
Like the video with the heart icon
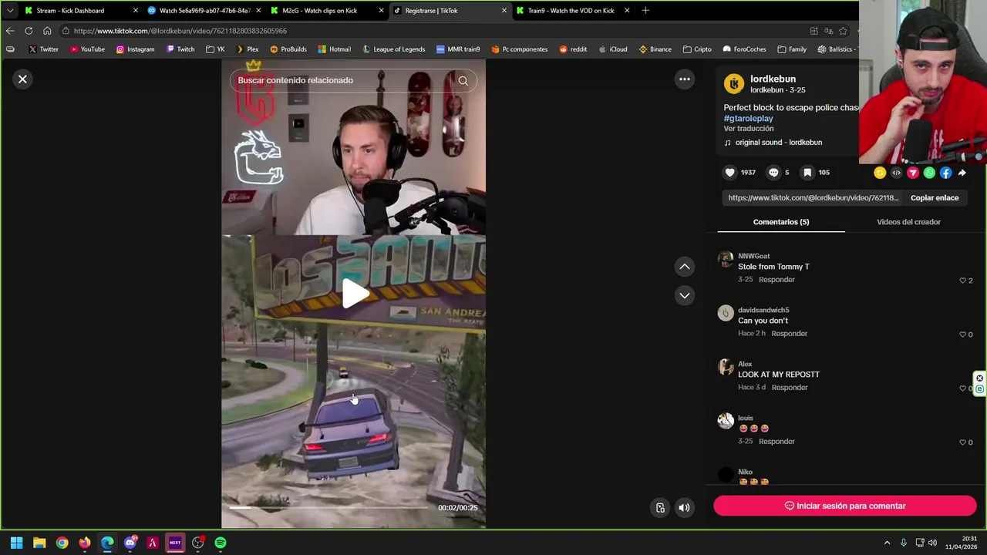click(x=729, y=173)
